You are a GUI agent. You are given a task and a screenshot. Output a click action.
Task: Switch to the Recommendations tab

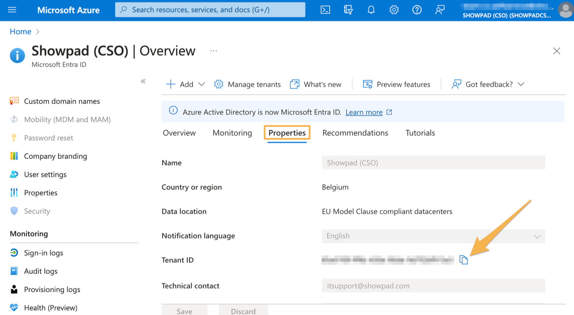pos(355,133)
